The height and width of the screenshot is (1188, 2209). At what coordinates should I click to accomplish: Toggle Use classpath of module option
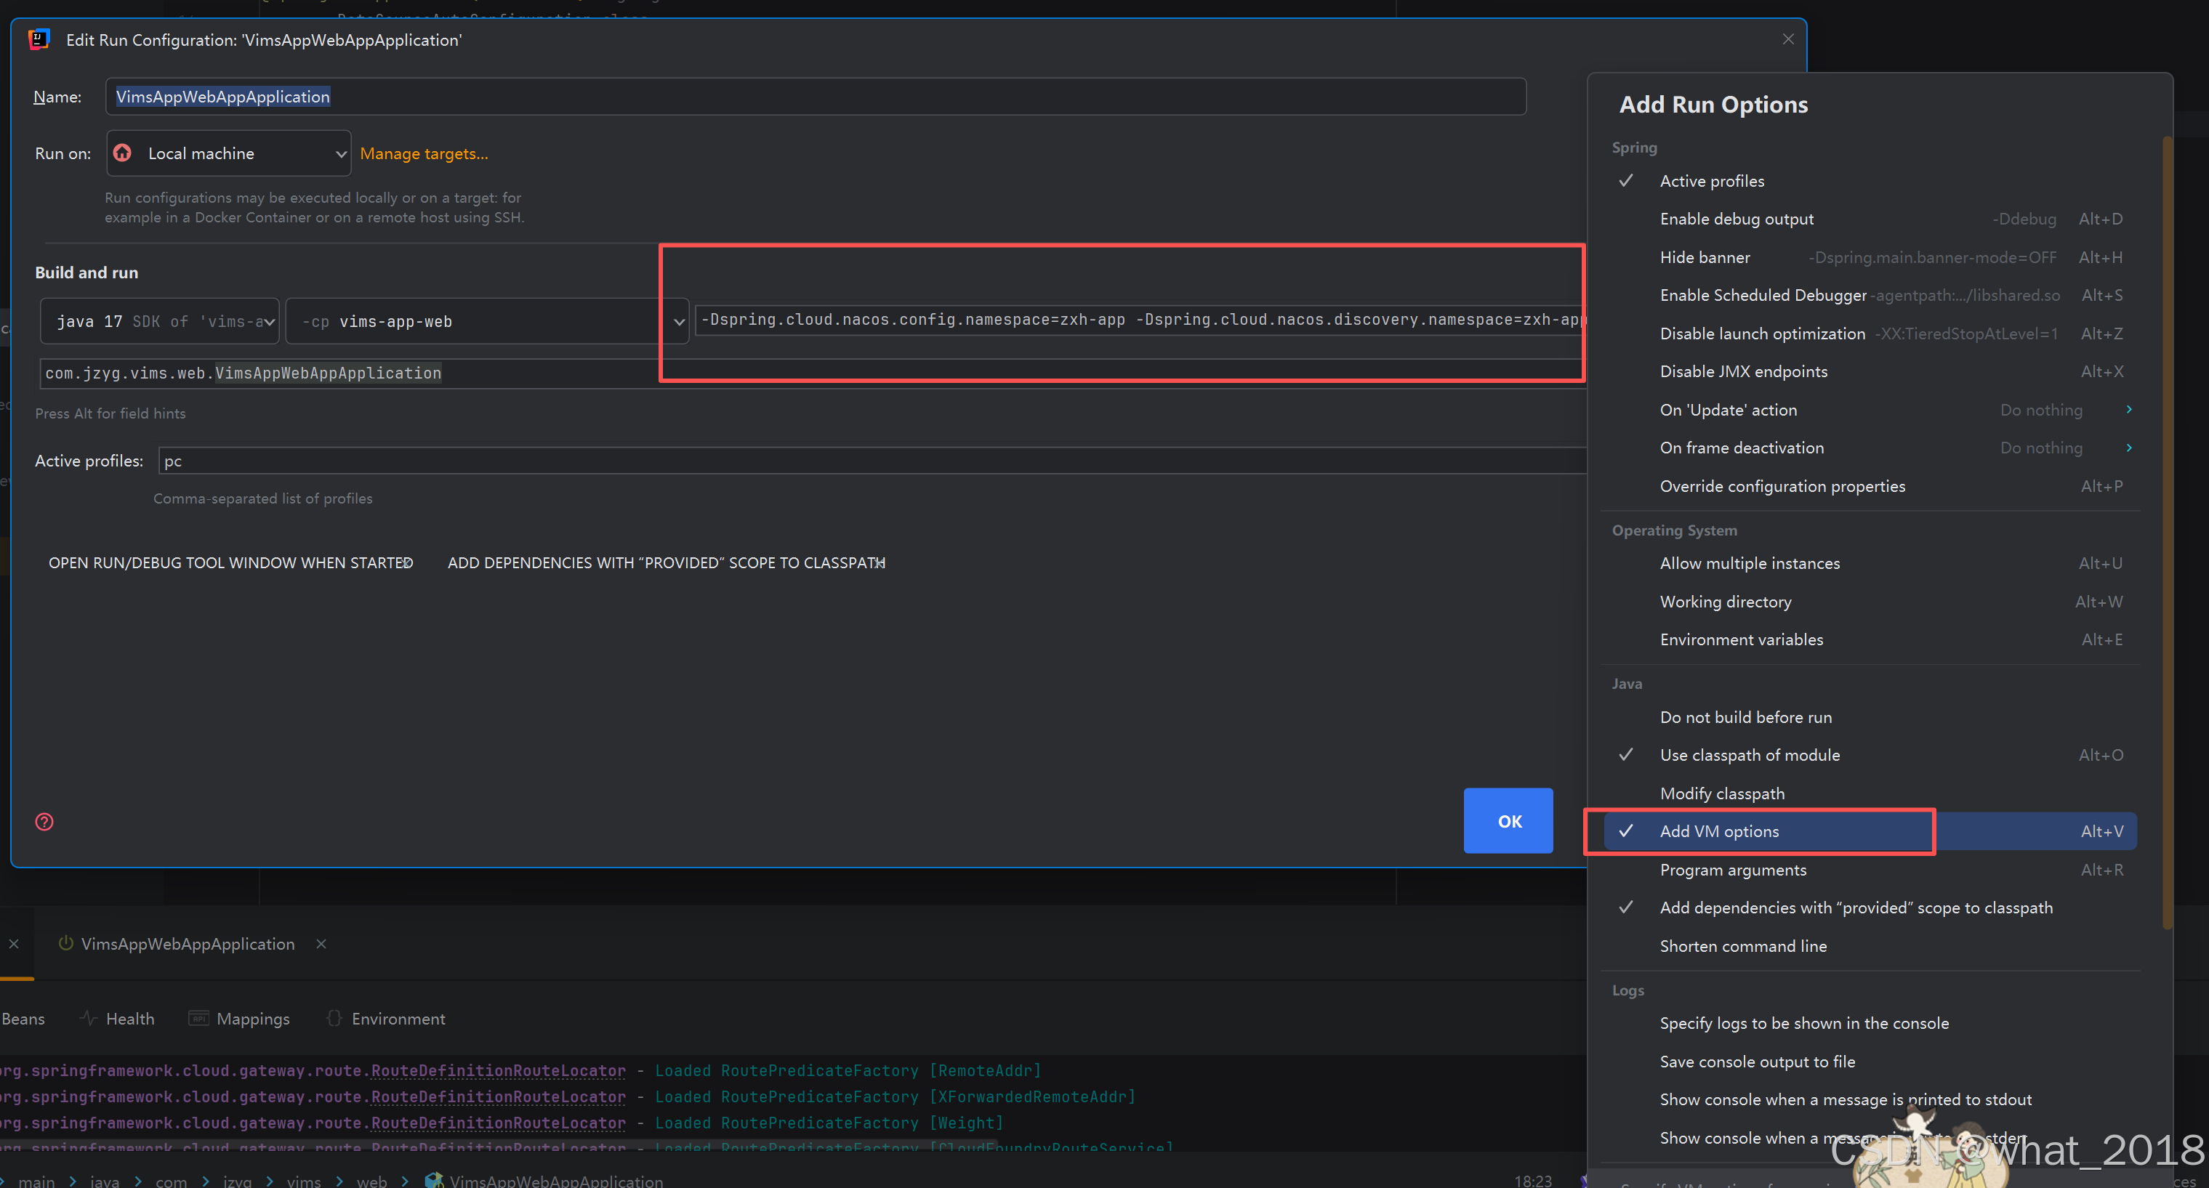tap(1750, 755)
